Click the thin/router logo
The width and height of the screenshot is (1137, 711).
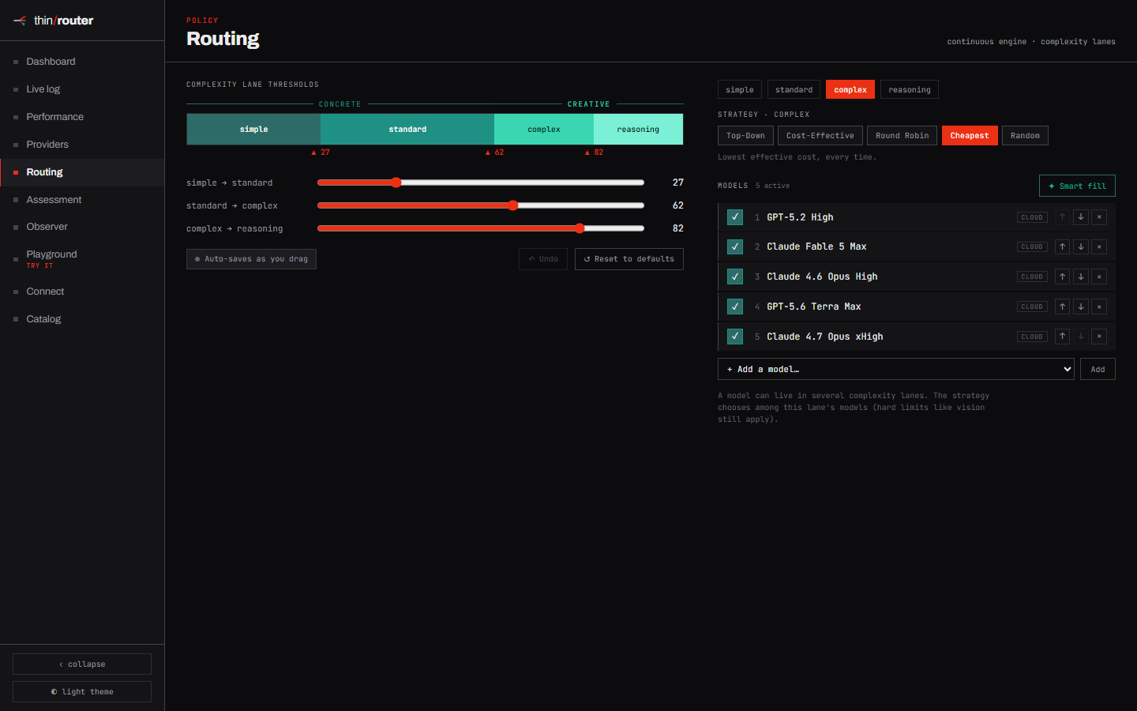tap(54, 21)
